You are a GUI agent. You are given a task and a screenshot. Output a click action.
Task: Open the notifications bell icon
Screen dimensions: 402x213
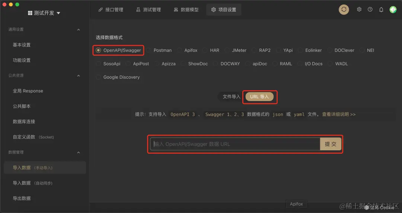click(x=381, y=9)
